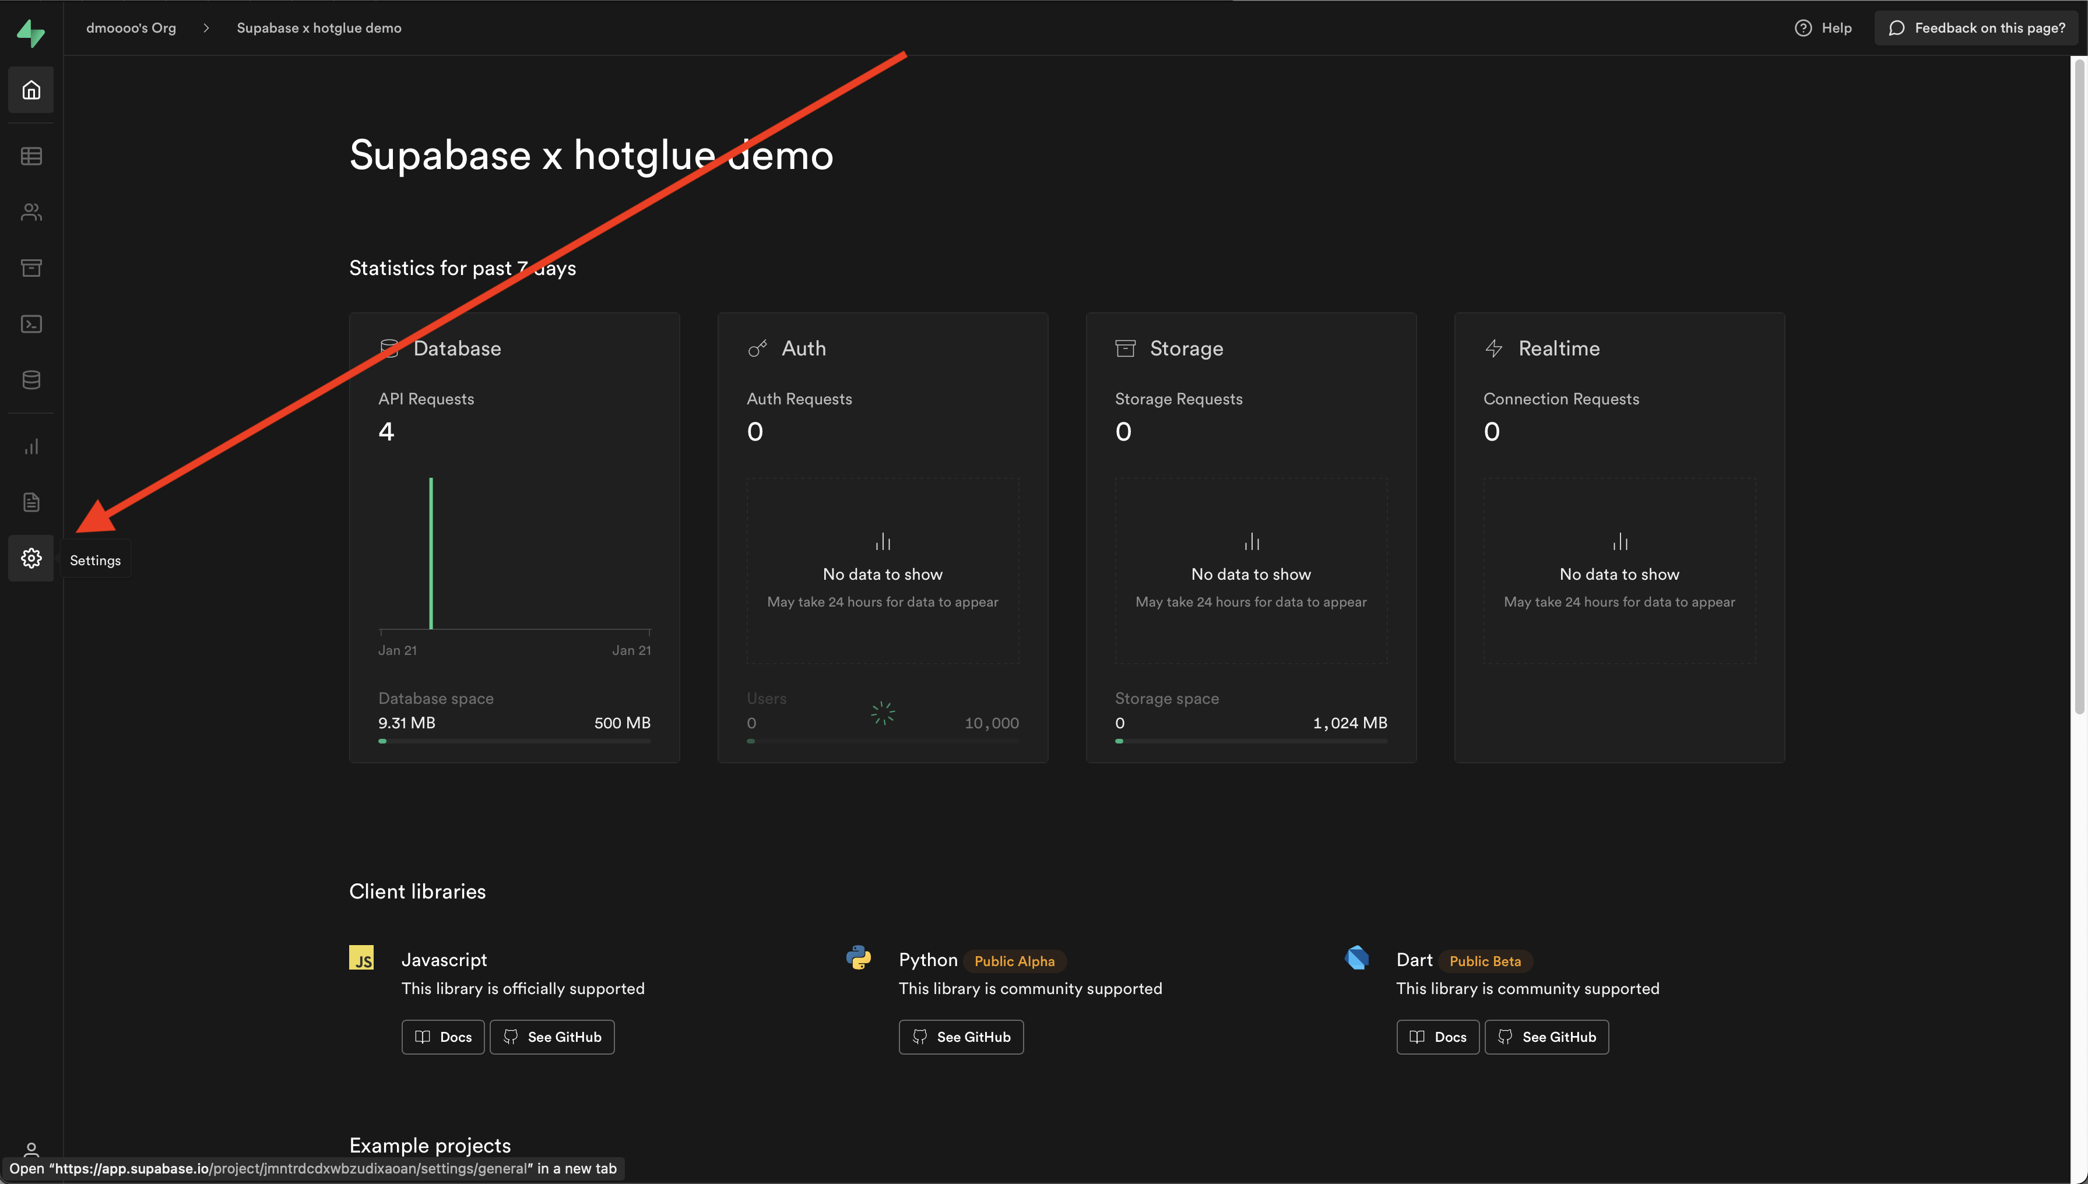Click the Settings tooltip label
Screen dimensions: 2088x1184
pyautogui.click(x=95, y=561)
